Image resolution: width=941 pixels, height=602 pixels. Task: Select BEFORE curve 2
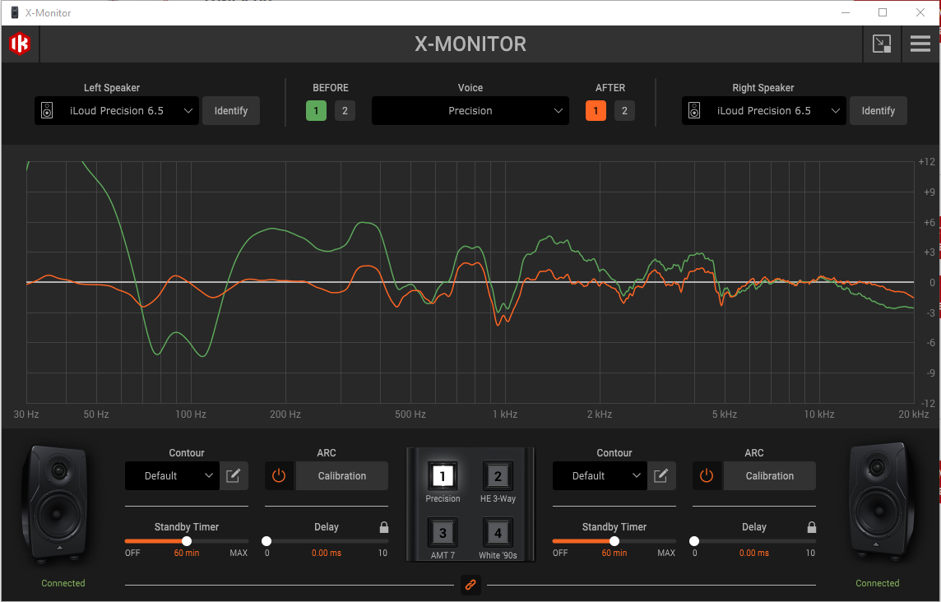tap(345, 110)
